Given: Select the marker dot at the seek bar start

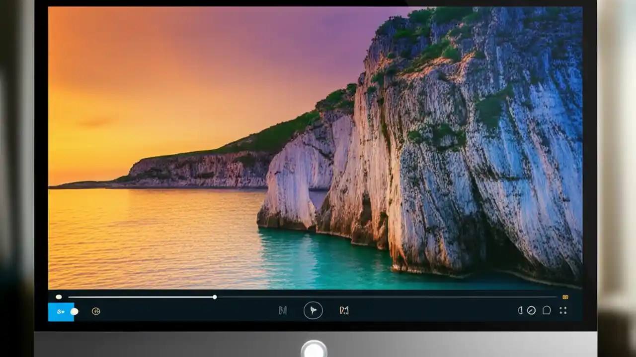Looking at the screenshot, I should pos(59,297).
